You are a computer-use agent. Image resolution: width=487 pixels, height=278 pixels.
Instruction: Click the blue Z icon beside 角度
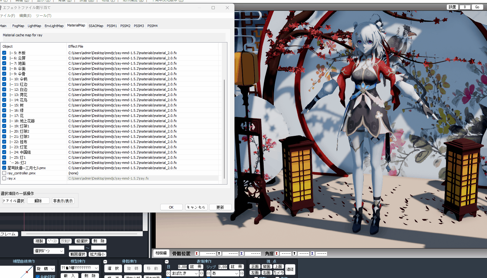tap(312, 254)
